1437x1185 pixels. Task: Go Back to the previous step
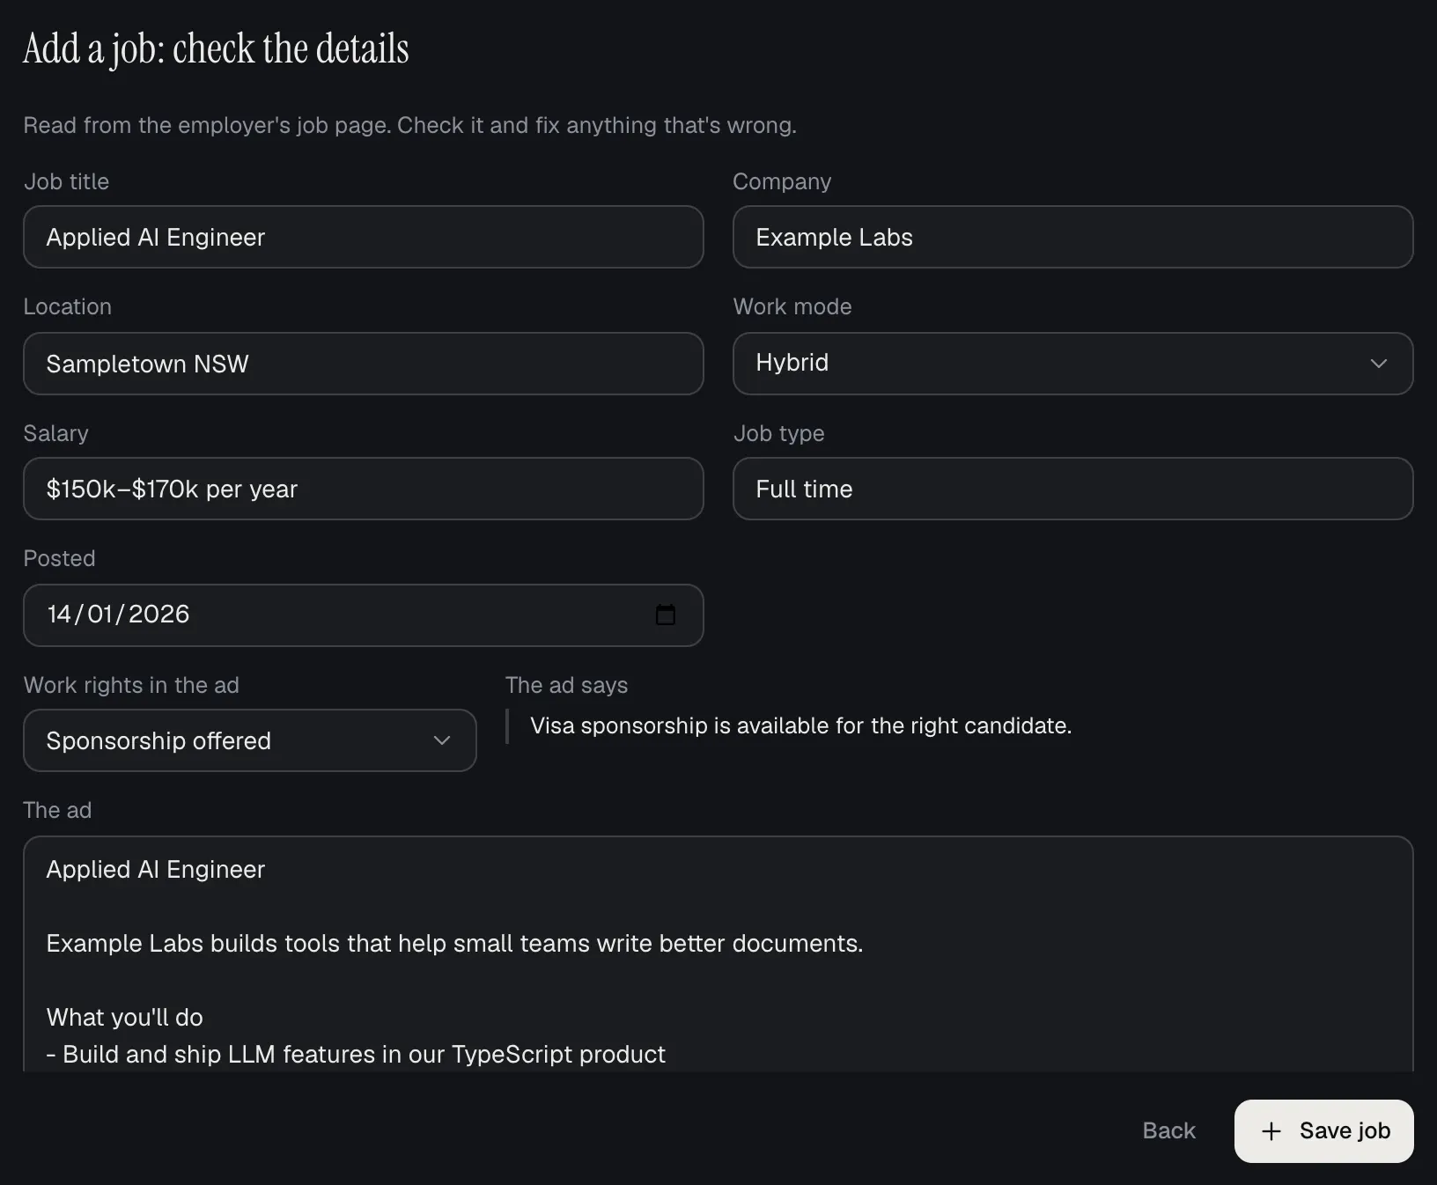1168,1131
